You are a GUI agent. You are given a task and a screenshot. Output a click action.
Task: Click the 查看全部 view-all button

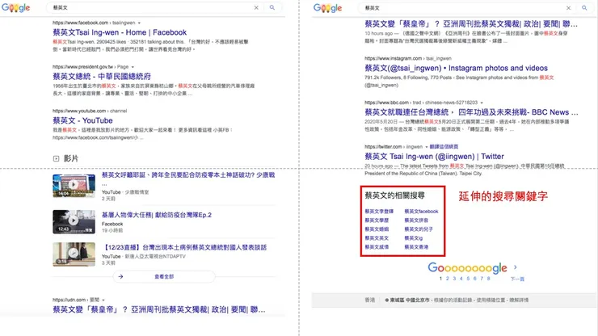pyautogui.click(x=164, y=276)
